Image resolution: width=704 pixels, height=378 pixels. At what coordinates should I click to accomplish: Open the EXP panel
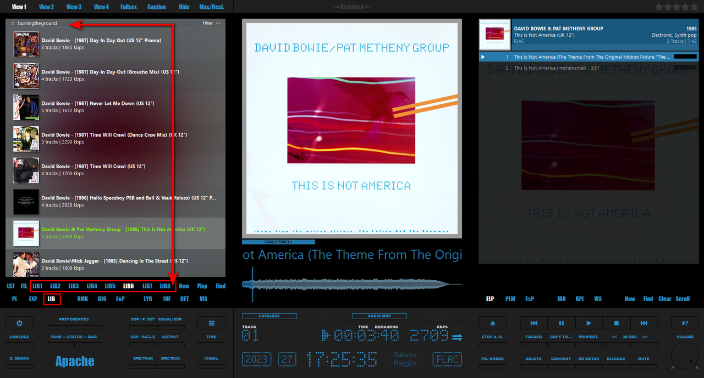click(33, 299)
